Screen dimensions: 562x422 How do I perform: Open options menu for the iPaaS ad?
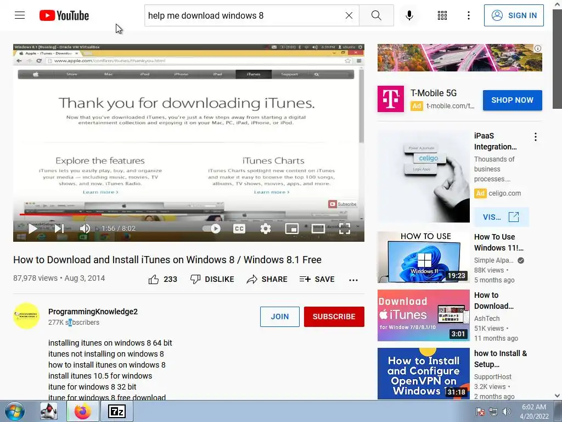tap(536, 137)
